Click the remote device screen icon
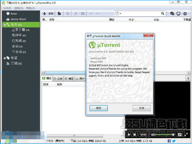The image size is (192, 144). (x=178, y=13)
